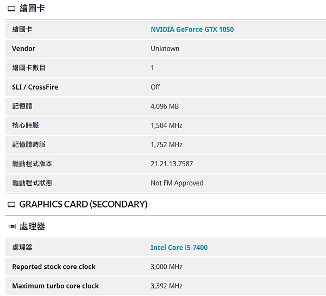Select the Maximum turbo core clock label

[x=55, y=286]
